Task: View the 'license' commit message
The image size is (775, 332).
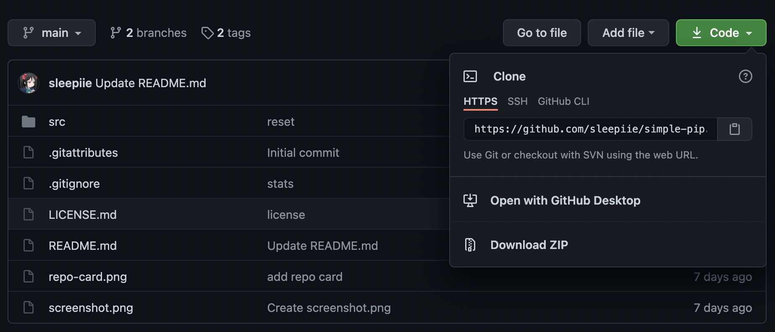Action: (x=286, y=215)
